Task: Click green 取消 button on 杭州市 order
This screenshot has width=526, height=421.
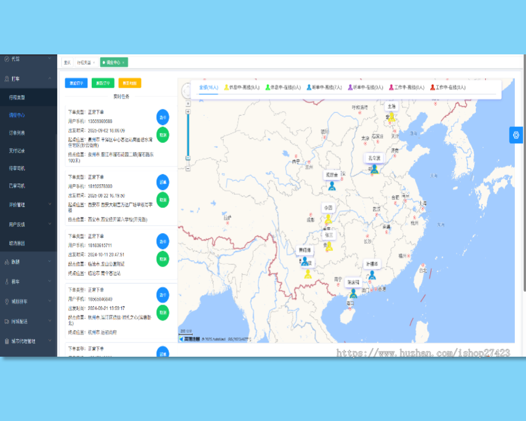Action: pyautogui.click(x=162, y=313)
